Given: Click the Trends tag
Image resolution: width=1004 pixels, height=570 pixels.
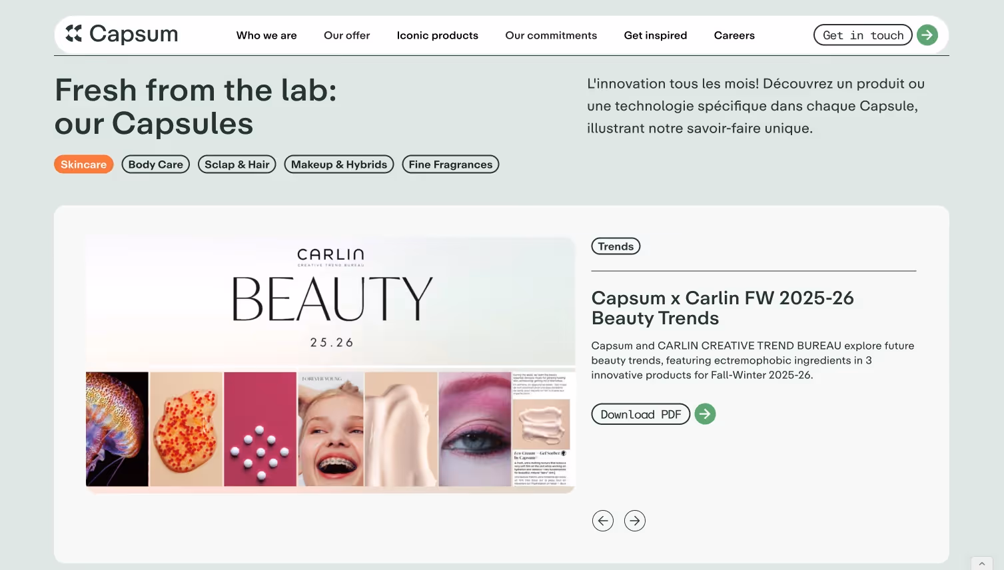Looking at the screenshot, I should click(616, 246).
